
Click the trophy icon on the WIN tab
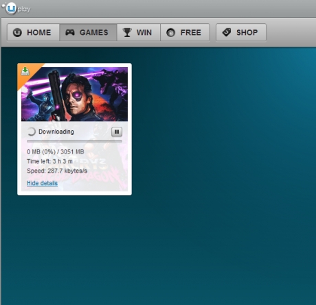[127, 32]
